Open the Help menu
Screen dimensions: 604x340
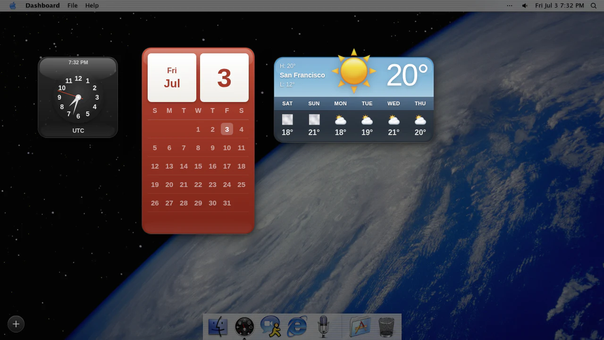pyautogui.click(x=92, y=6)
